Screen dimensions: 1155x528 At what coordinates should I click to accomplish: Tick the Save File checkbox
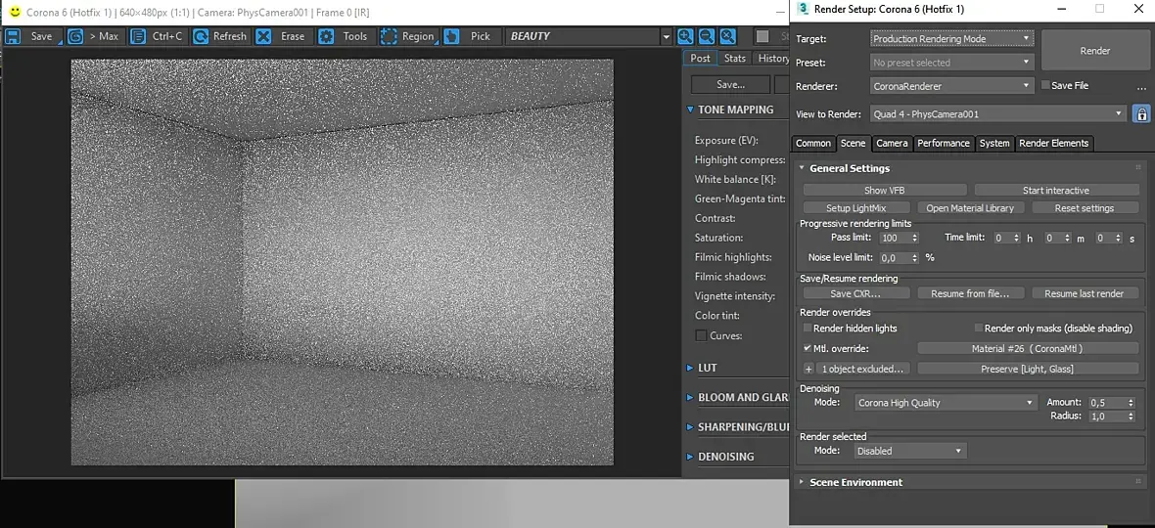1045,85
